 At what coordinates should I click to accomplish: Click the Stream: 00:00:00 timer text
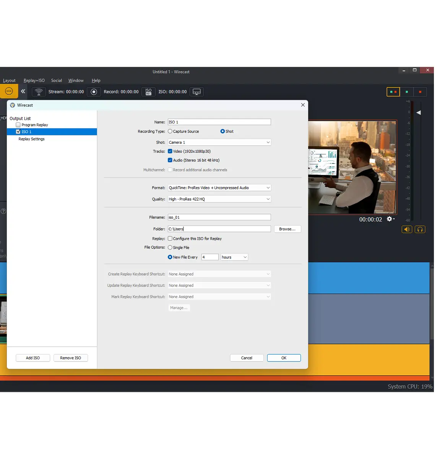point(66,92)
